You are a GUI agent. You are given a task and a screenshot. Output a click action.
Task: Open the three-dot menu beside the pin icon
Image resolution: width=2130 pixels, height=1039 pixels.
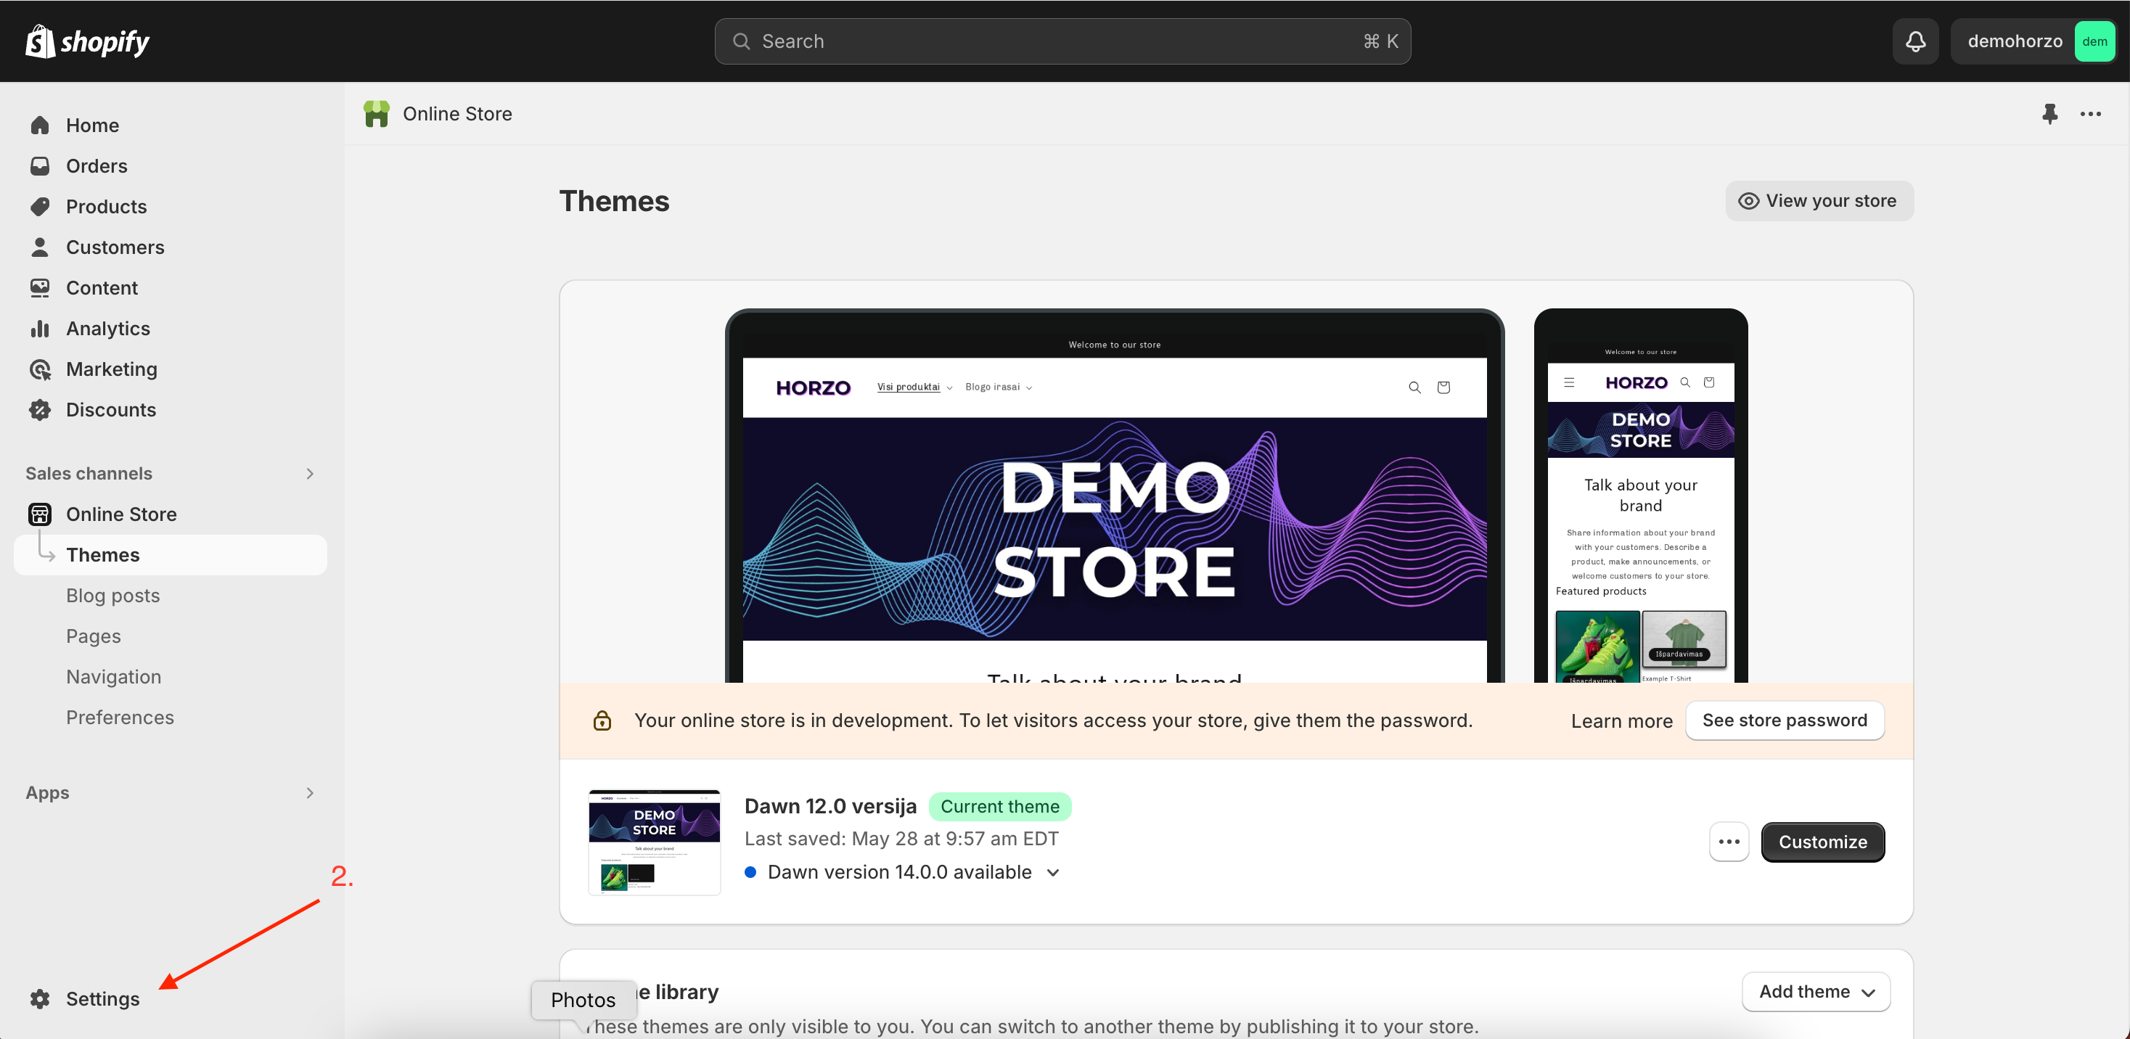(2090, 114)
